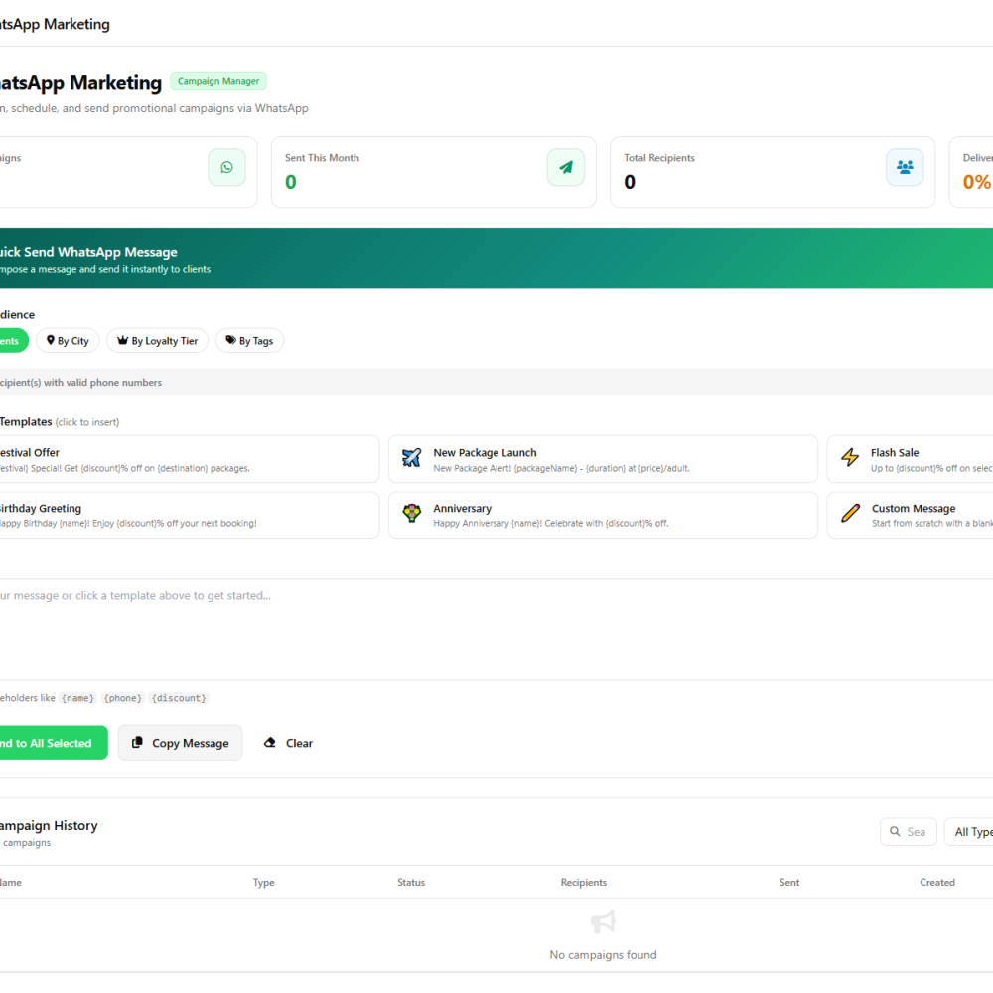
Task: Click the Copy Message button
Action: pyautogui.click(x=180, y=743)
